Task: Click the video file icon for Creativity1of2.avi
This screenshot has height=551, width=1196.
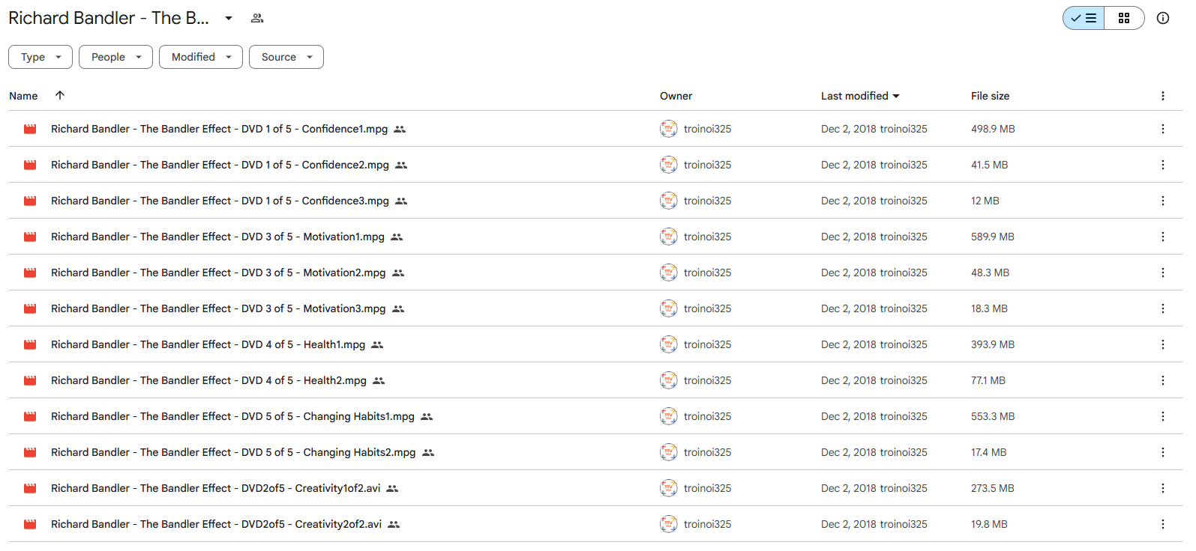Action: 30,488
